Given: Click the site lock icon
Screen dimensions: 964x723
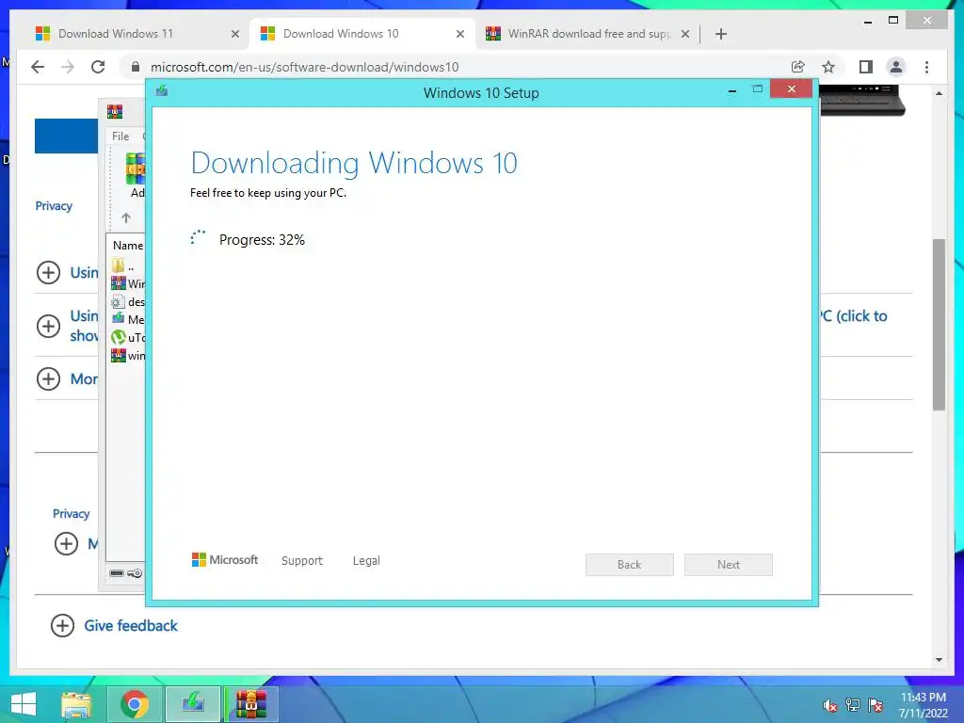Looking at the screenshot, I should [x=136, y=67].
